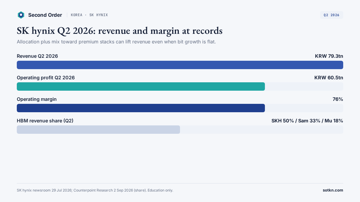Open the sotkn.com link
Viewport: 360px width, 202px height.
[333, 190]
